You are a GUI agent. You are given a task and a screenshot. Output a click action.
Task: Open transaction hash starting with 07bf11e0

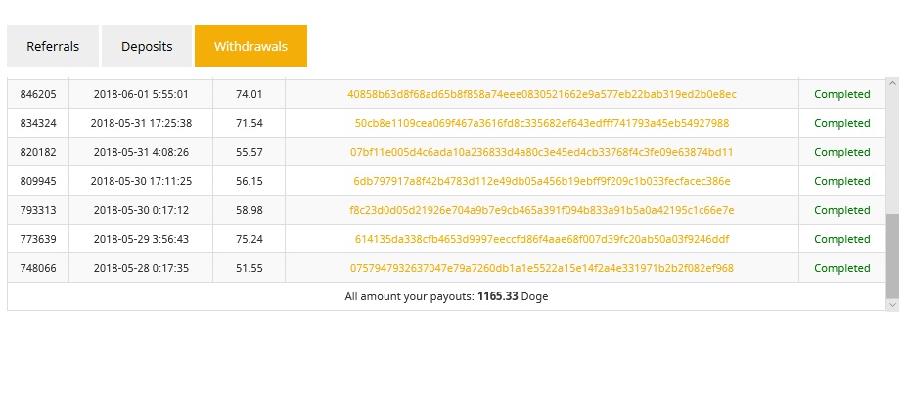coord(542,152)
